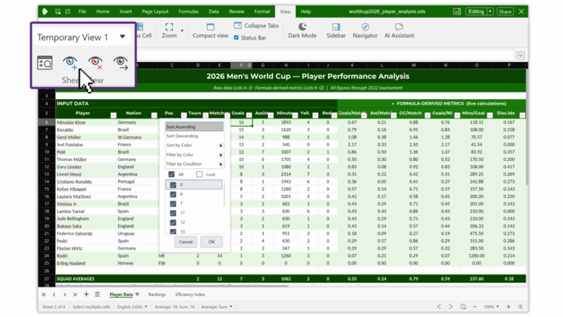The image size is (563, 317).
Task: Open the Player column filter dropdown
Action: pos(113,115)
